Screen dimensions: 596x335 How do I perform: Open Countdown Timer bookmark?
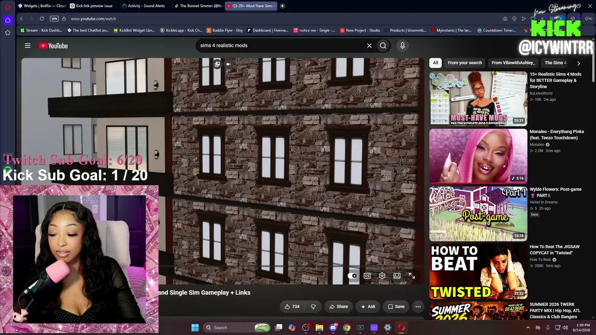coord(496,31)
